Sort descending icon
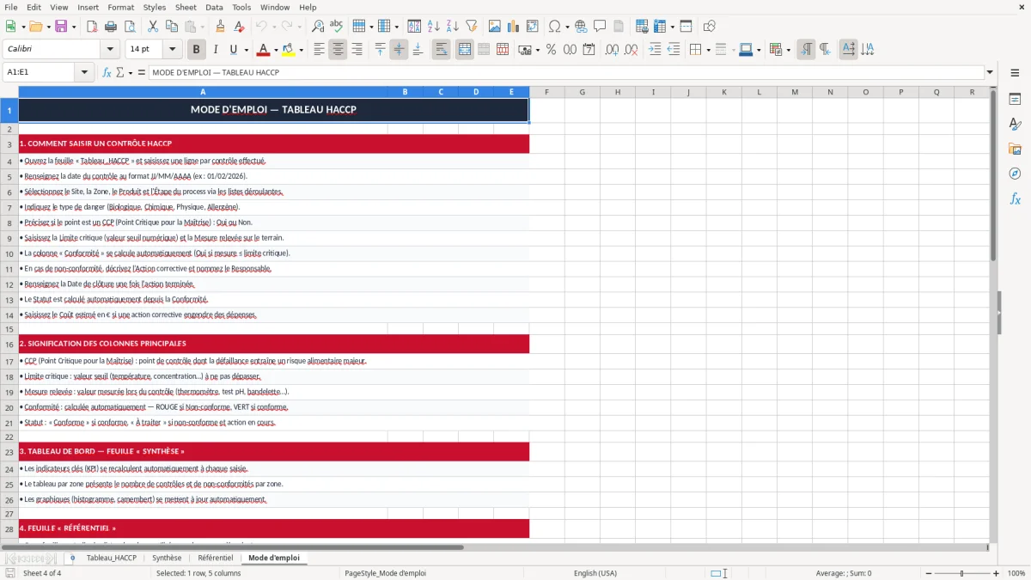Viewport: 1031px width, 580px height. (x=453, y=27)
